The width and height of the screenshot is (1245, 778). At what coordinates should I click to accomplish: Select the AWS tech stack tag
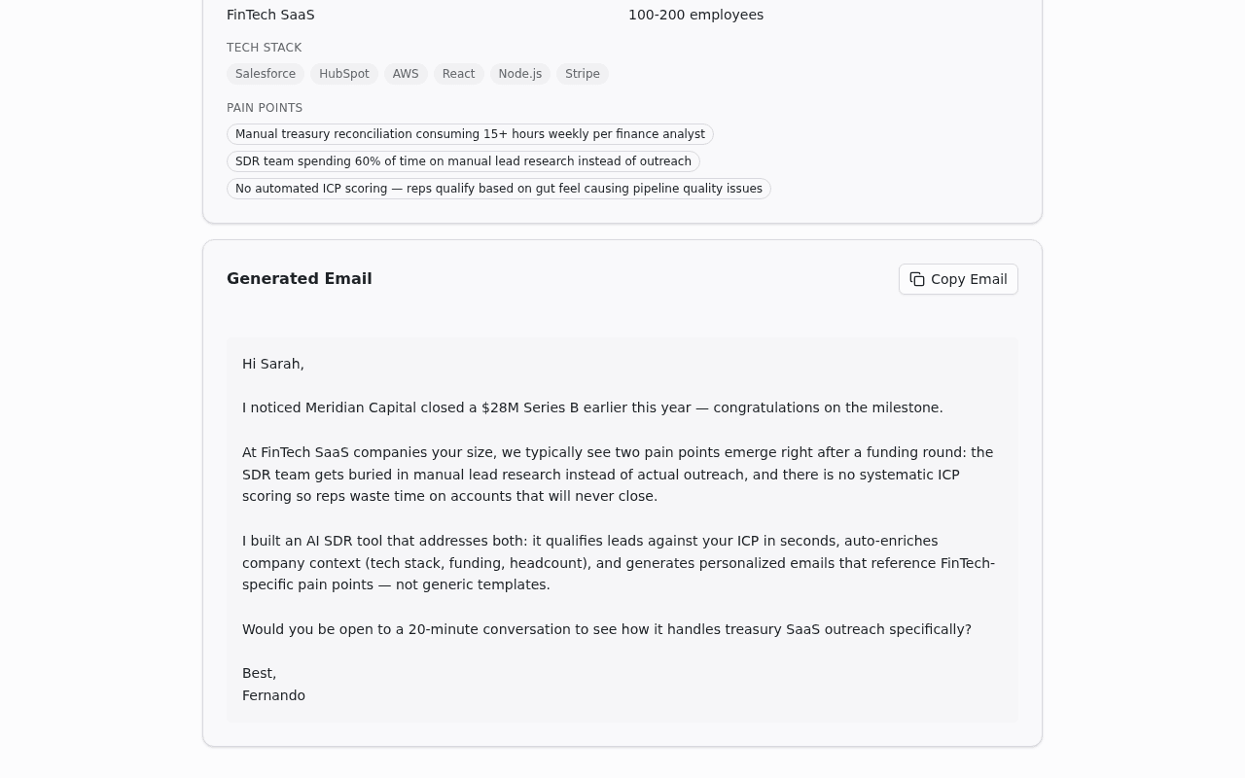click(406, 74)
